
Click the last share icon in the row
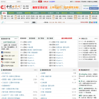(96, 22)
